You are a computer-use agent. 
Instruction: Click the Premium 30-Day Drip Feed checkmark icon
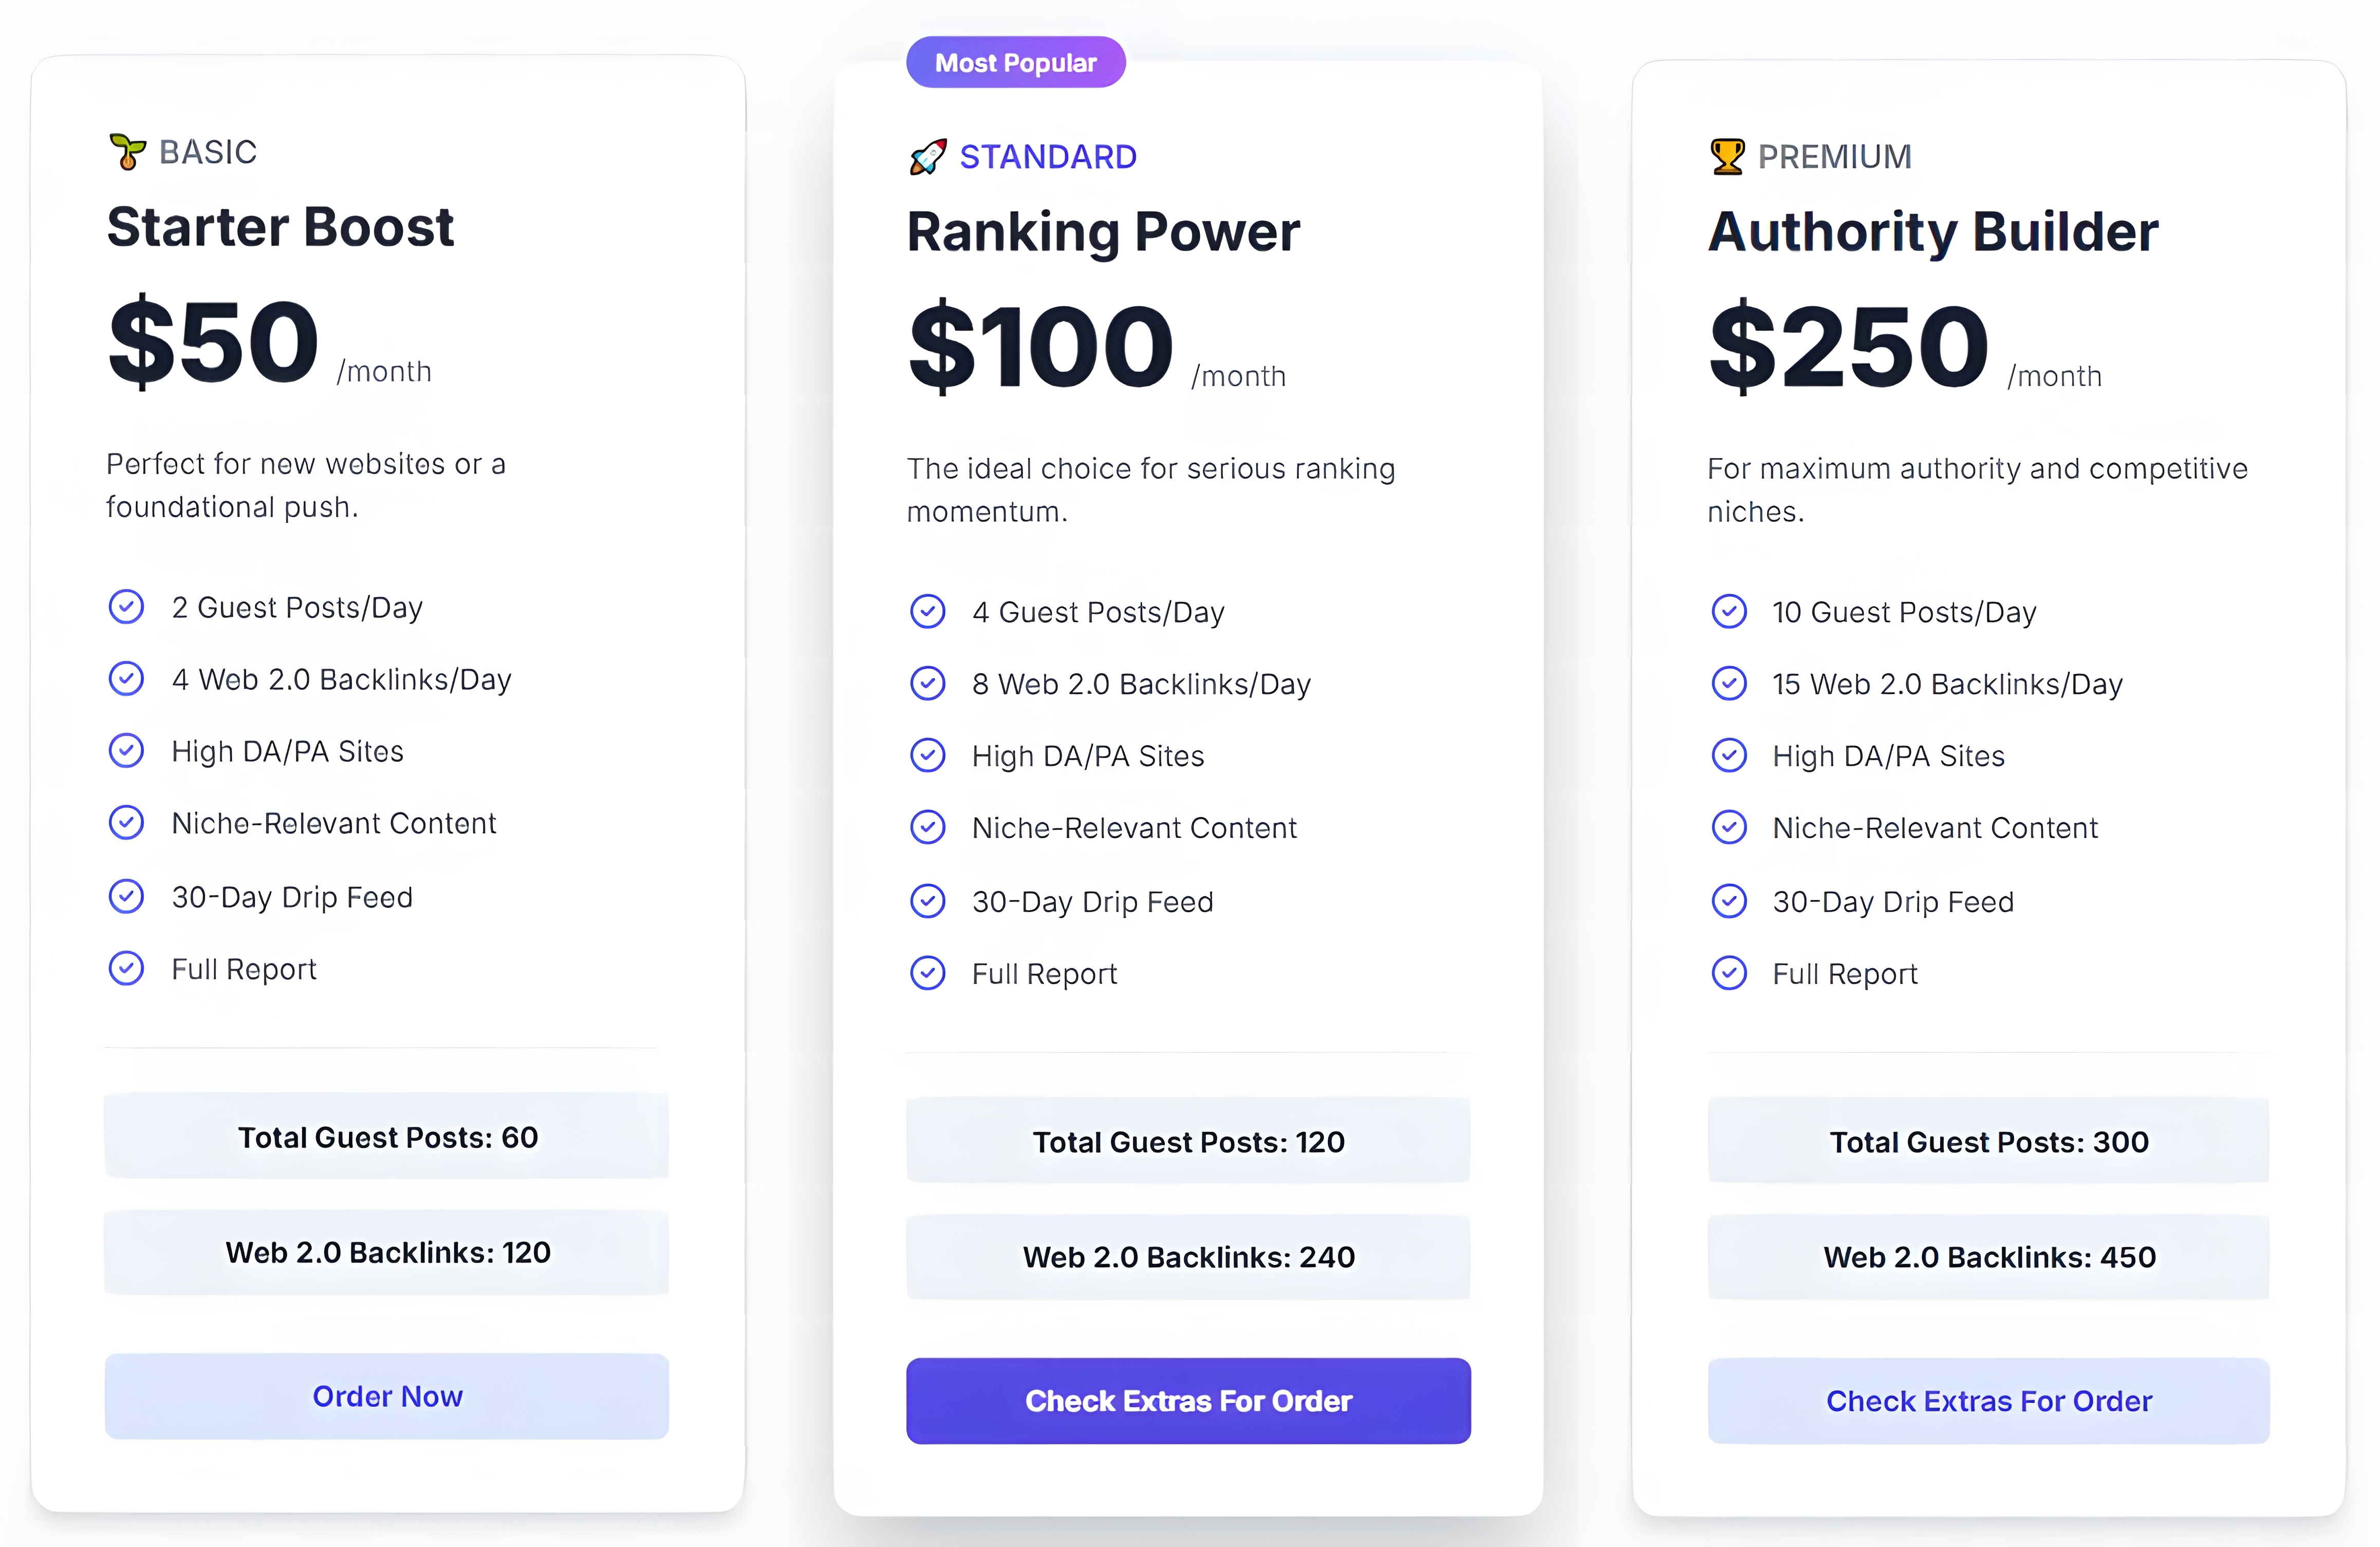click(x=1729, y=901)
